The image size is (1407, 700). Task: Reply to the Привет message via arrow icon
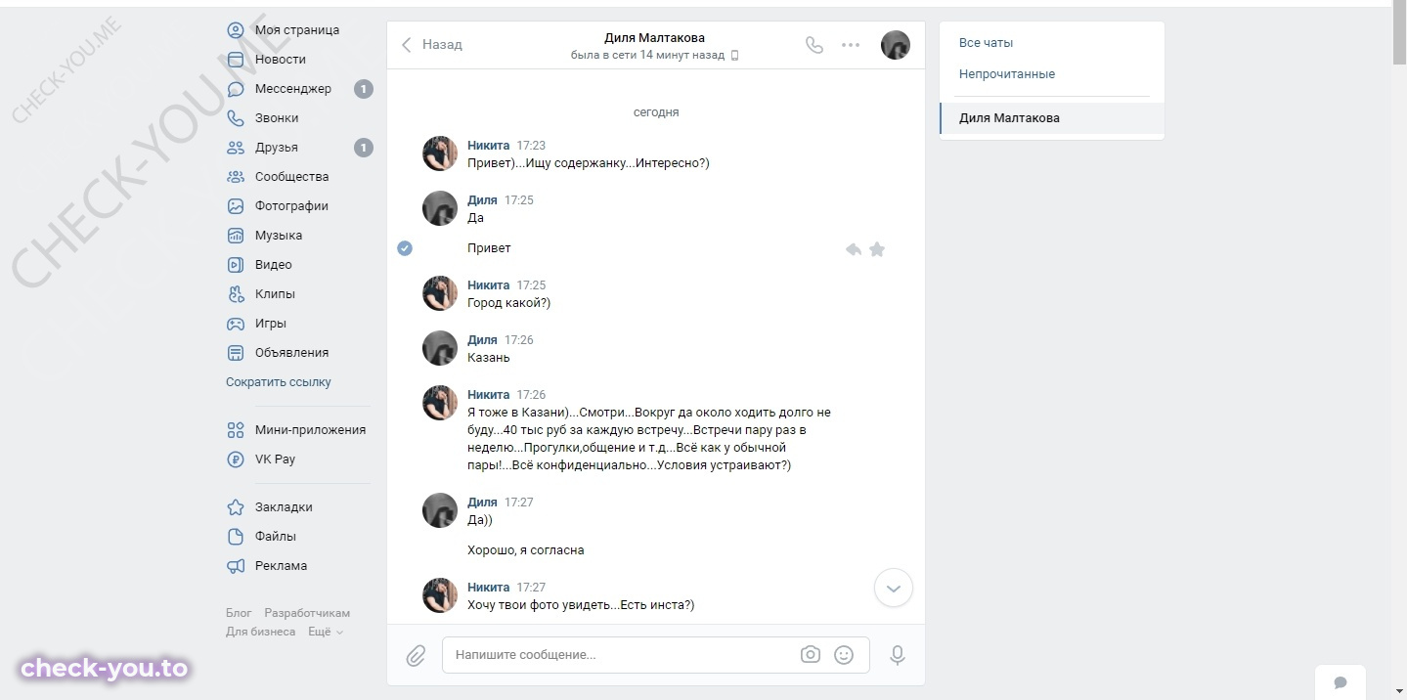click(854, 249)
